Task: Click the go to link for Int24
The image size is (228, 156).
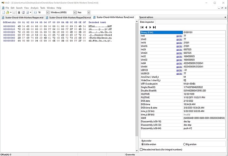Action: click(179, 50)
